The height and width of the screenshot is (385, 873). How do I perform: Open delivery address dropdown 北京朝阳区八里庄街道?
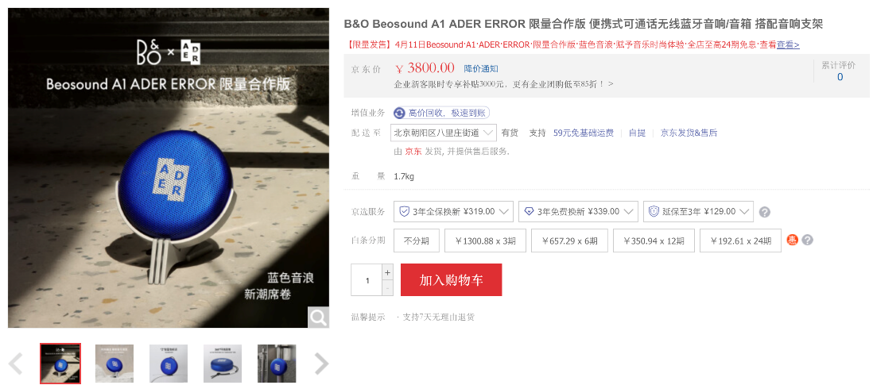click(443, 133)
